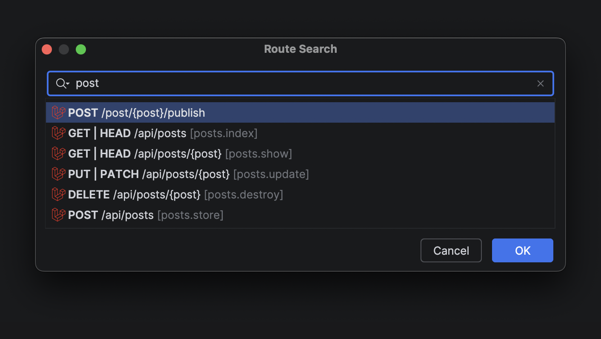The height and width of the screenshot is (339, 601).
Task: Select GET | HEAD /api/posts route
Action: point(163,133)
